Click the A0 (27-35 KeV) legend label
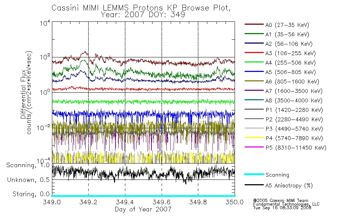 [x=287, y=25]
